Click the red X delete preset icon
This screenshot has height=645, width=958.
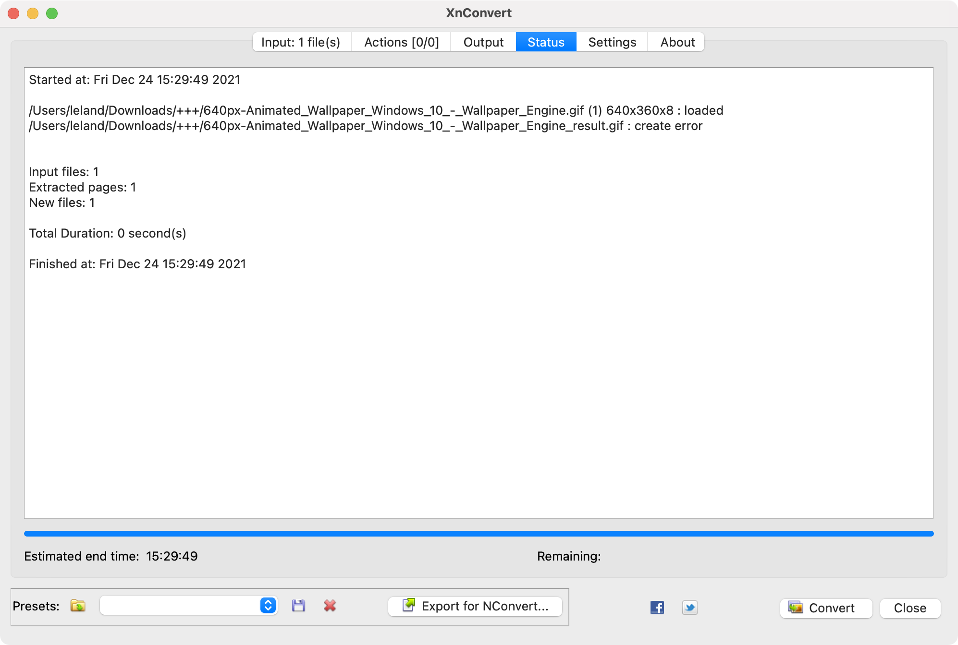[330, 606]
